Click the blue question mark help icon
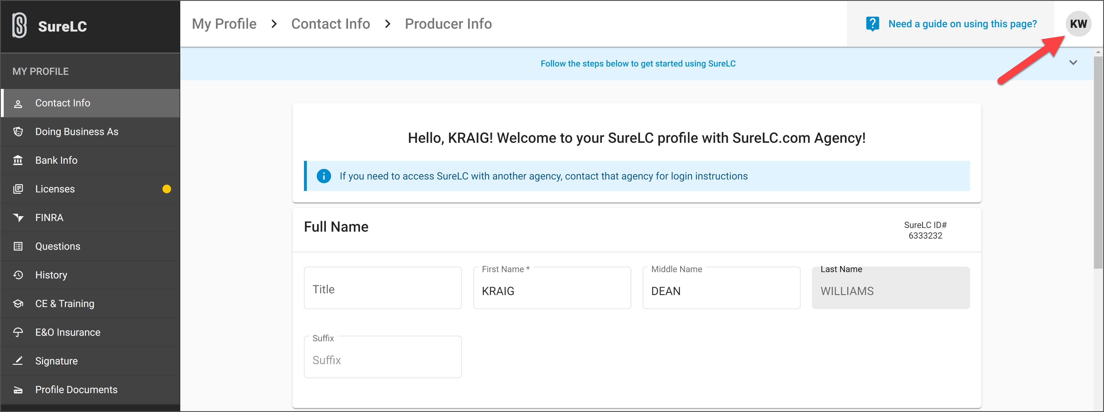 coord(872,24)
